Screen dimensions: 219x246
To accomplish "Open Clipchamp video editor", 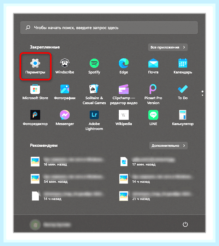I will pyautogui.click(x=124, y=94).
